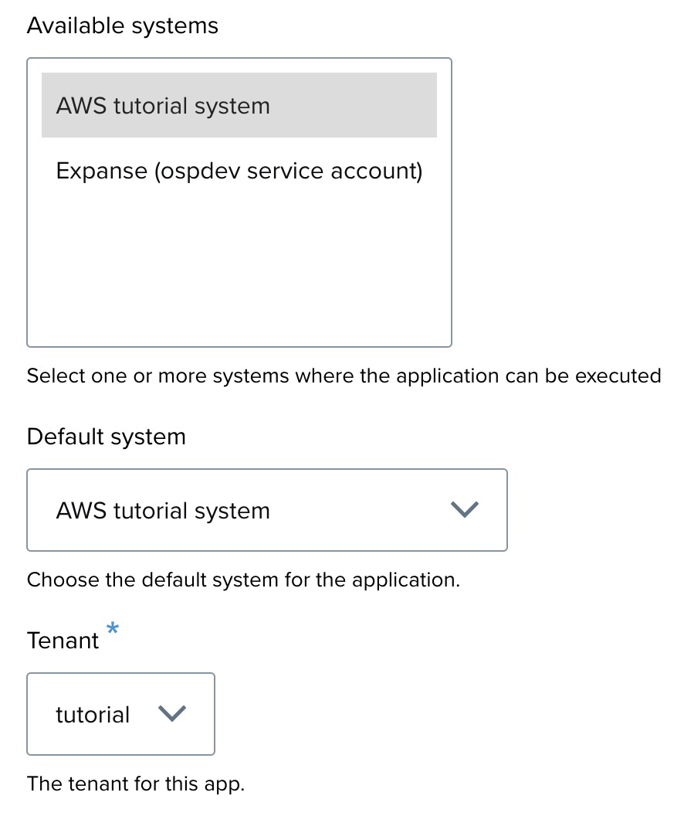Click the highlighted gray row in systems list

pyautogui.click(x=347, y=106)
